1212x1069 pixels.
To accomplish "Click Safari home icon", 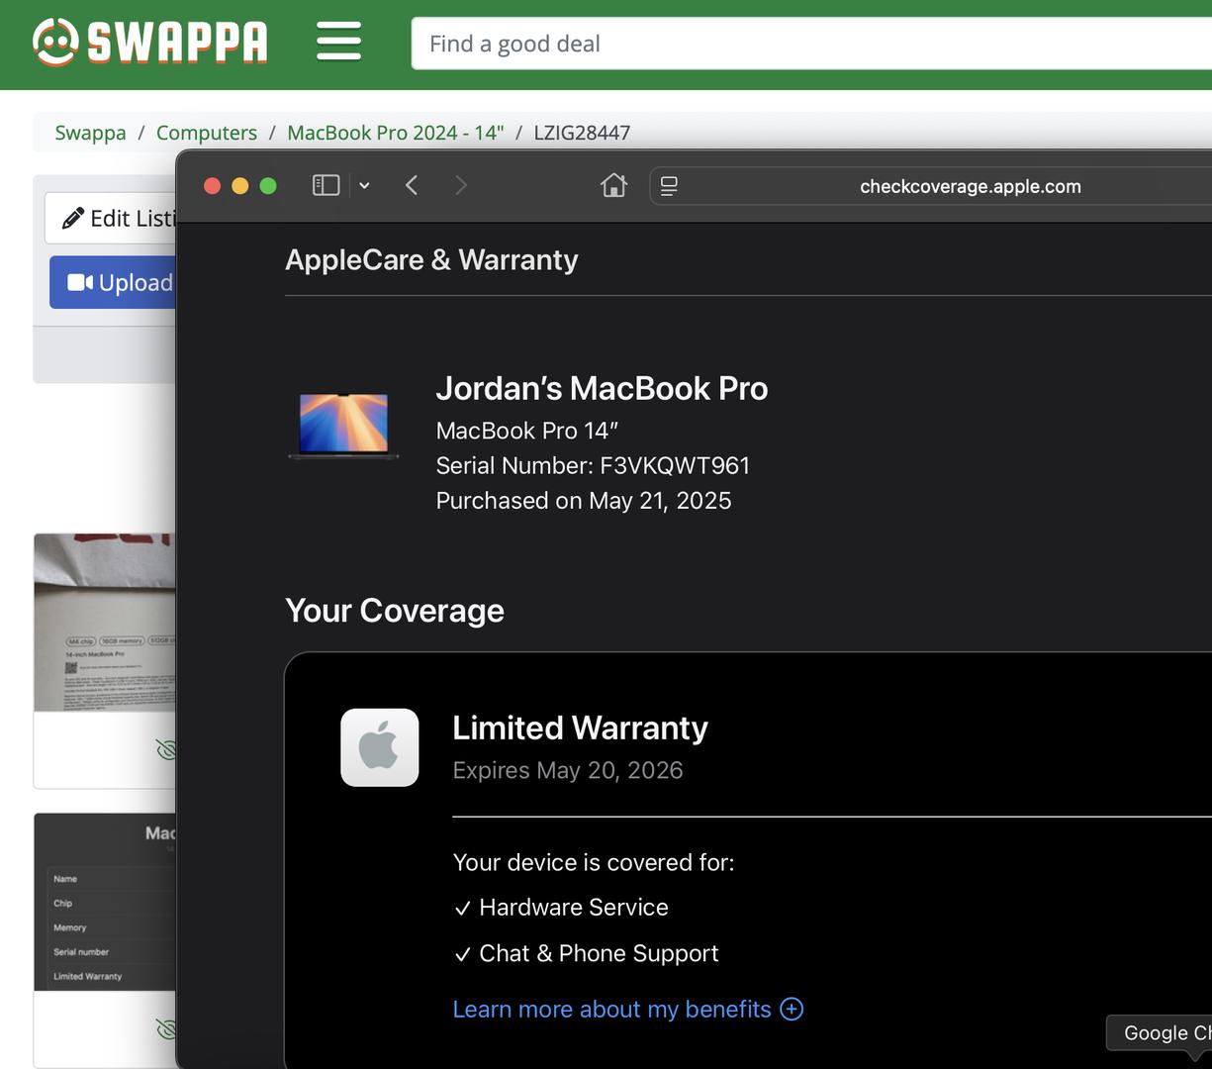I will [613, 185].
